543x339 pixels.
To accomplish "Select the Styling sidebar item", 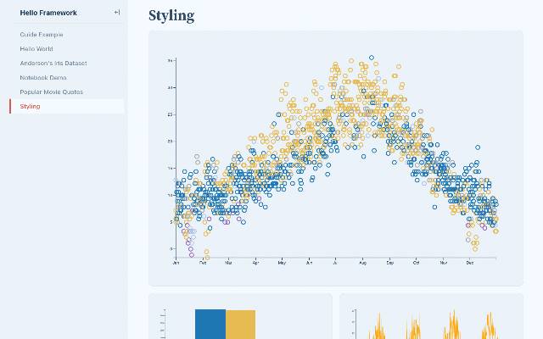I will [x=31, y=106].
